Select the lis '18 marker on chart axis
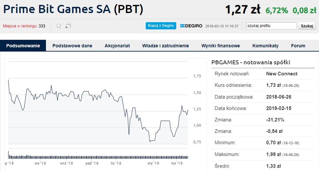Viewport: 319px width, 171px height. 116,163
